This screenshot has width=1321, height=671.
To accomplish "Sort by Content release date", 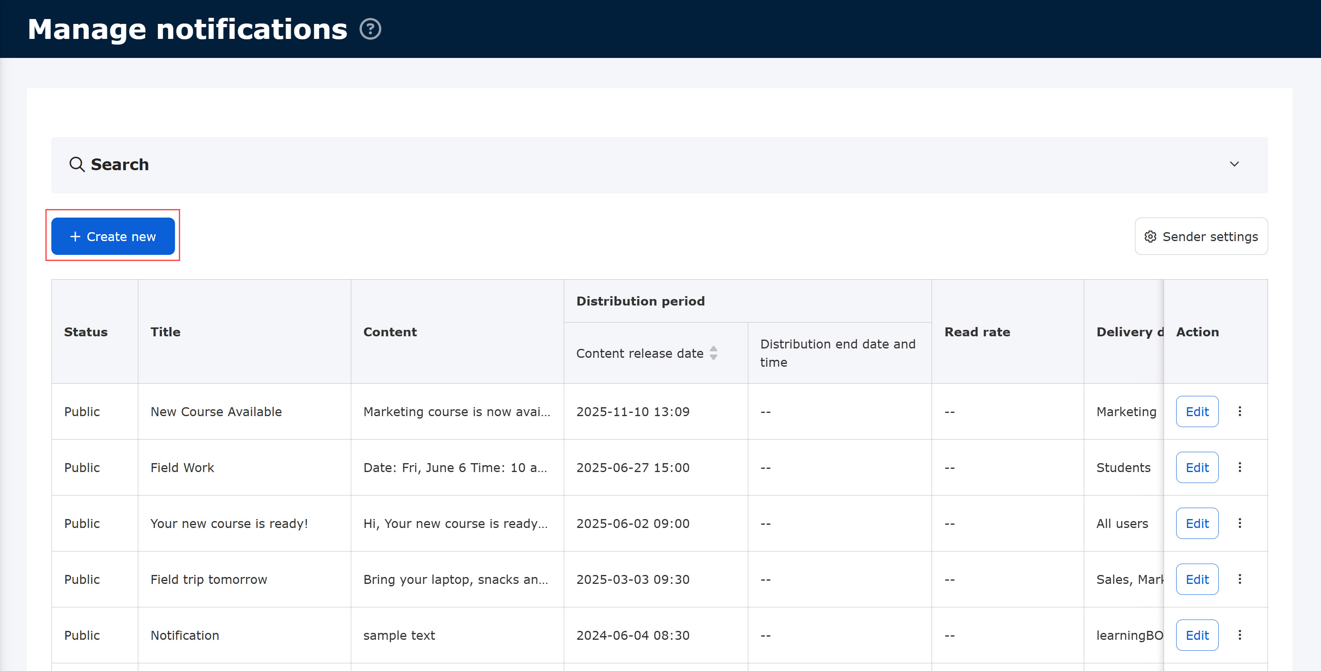I will pos(713,353).
